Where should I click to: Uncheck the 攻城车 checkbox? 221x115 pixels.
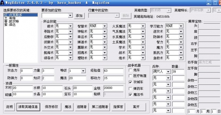(x=130, y=82)
